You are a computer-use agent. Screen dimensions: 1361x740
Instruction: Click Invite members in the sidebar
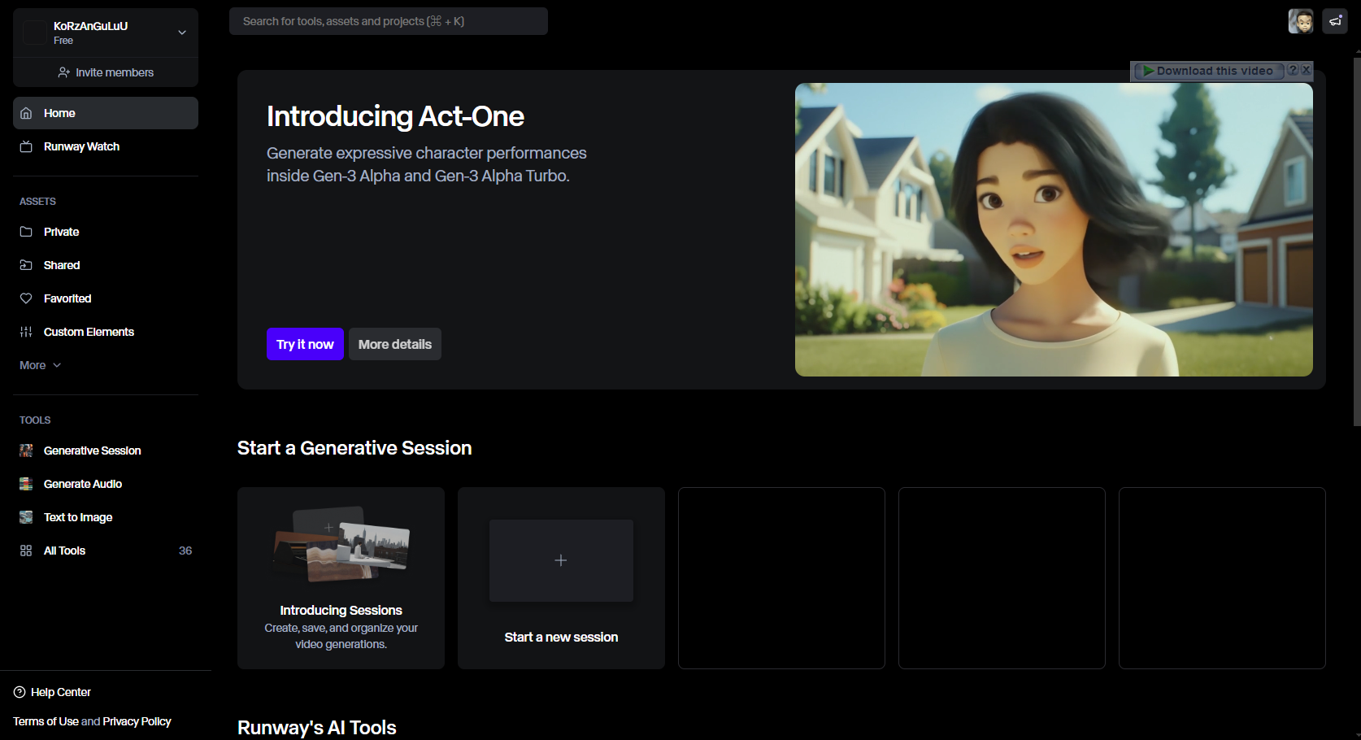coord(106,72)
